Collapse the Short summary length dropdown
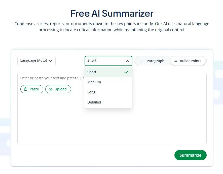Image resolution: width=223 pixels, height=174 pixels. coord(108,61)
